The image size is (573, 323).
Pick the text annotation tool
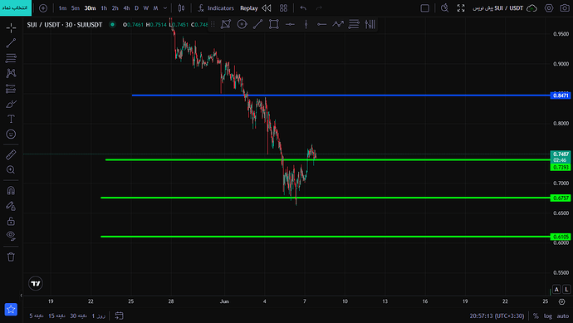(11, 119)
